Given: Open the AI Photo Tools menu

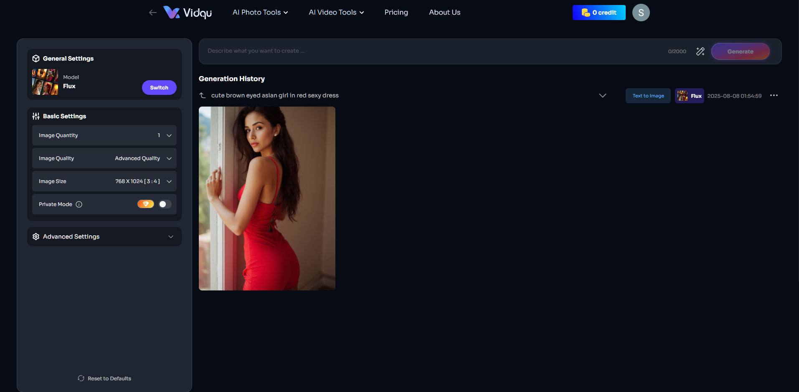Looking at the screenshot, I should [x=260, y=13].
